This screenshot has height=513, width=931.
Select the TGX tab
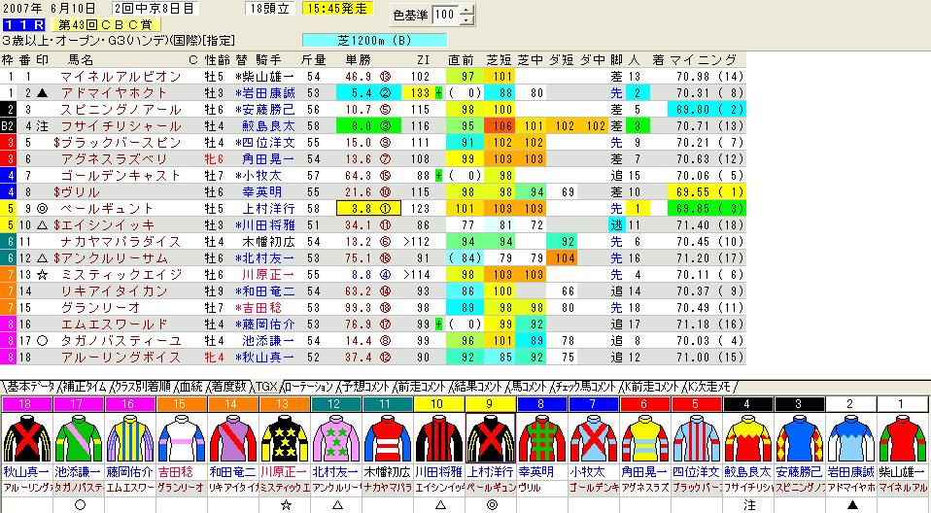(x=266, y=387)
